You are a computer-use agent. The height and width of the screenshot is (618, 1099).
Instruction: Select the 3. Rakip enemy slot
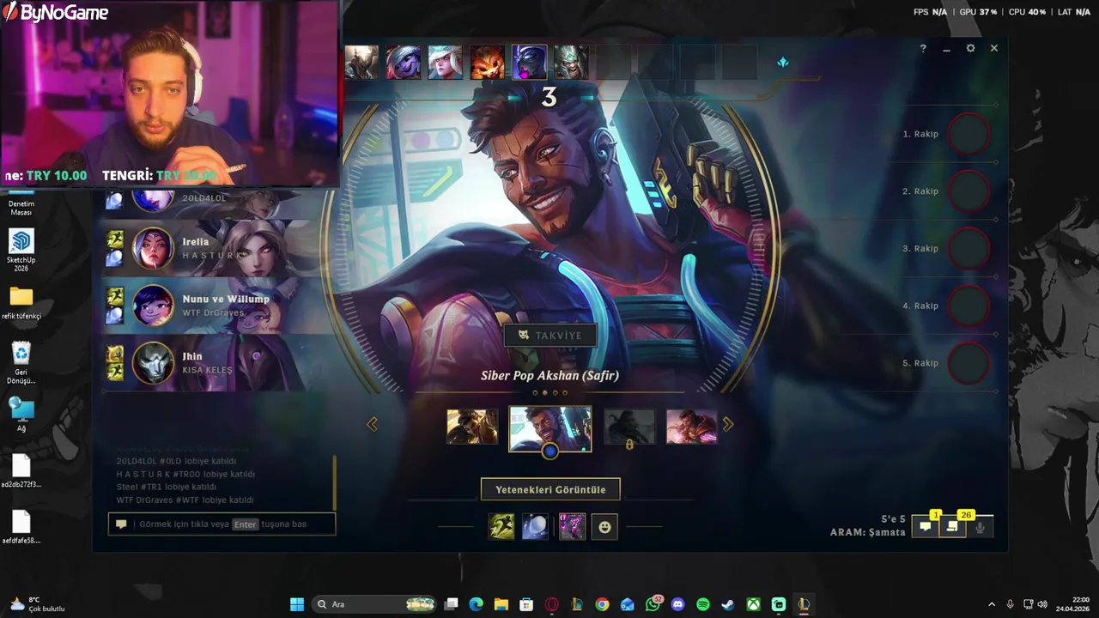pos(969,248)
